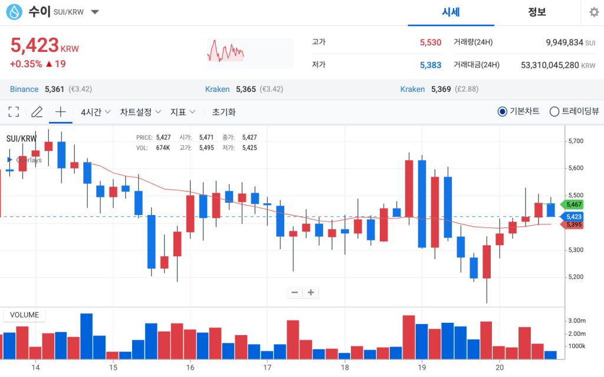The image size is (604, 377).
Task: Click the blue 5,423 current price tag
Action: (573, 217)
